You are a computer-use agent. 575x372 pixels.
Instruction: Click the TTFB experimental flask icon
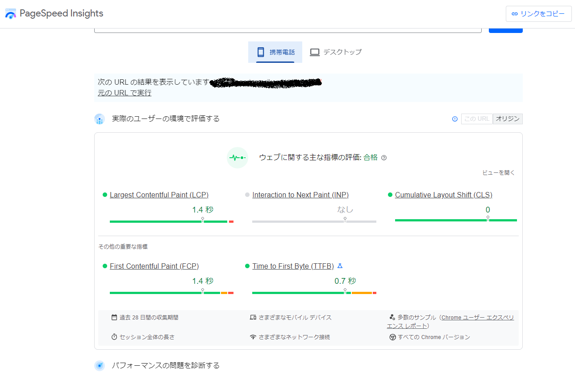(x=340, y=266)
